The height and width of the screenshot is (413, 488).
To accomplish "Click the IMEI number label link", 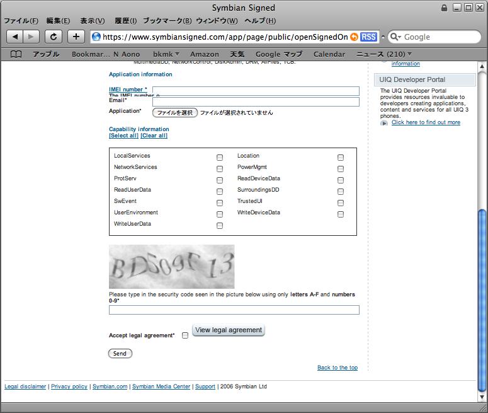I will point(128,90).
